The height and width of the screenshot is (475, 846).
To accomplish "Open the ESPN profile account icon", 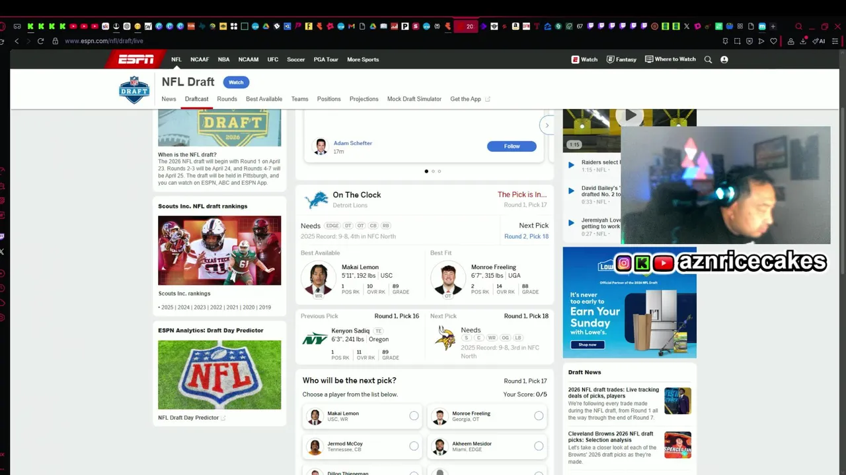I will (724, 59).
